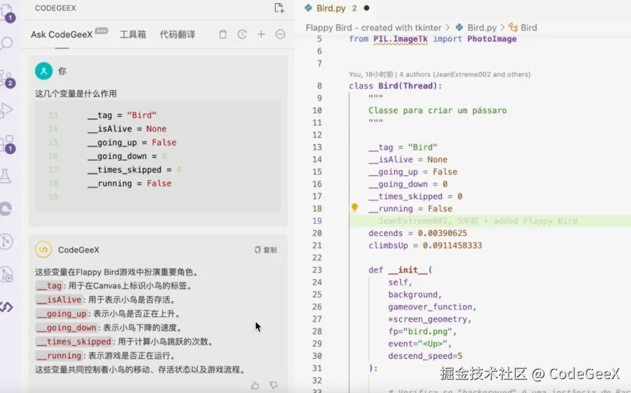Click the user avatar icon beside 你
The image size is (631, 393).
click(x=44, y=71)
